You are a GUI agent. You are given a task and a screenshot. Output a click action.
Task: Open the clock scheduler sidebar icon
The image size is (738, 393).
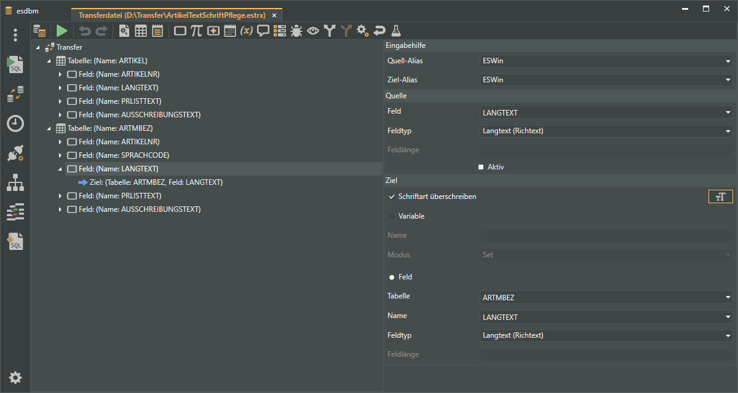coord(15,123)
